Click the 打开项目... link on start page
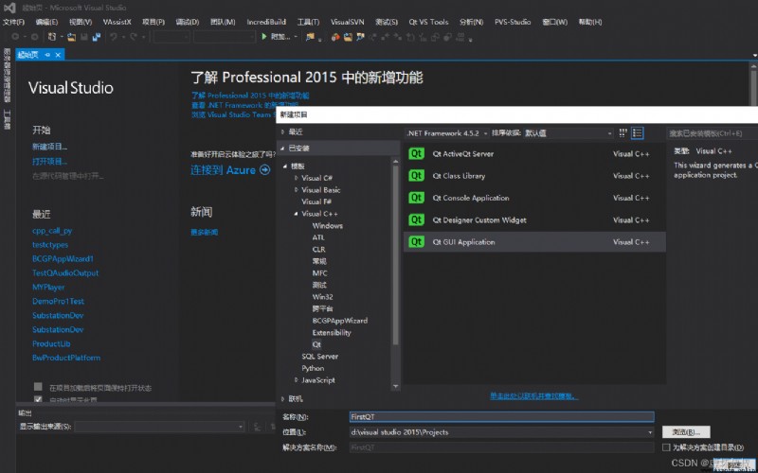The height and width of the screenshot is (473, 758). pyautogui.click(x=50, y=161)
